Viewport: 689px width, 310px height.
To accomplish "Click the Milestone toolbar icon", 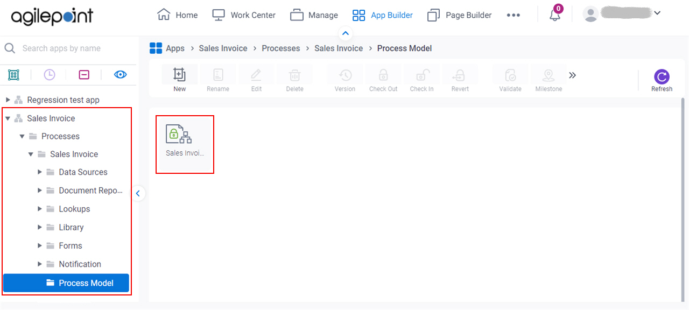I will [x=549, y=75].
